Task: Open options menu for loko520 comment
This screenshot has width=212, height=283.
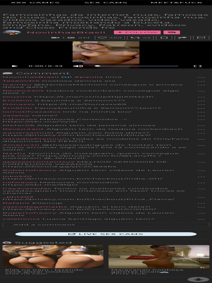Action: (x=201, y=177)
